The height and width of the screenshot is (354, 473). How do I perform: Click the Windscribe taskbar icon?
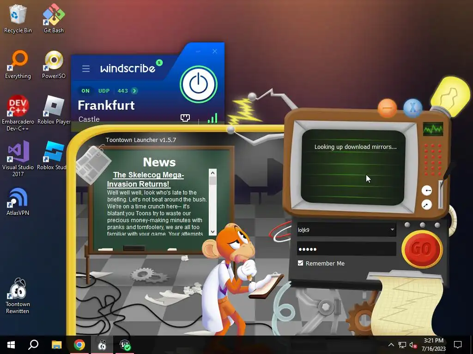click(x=125, y=345)
